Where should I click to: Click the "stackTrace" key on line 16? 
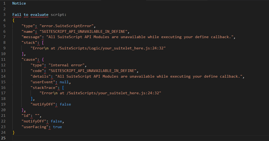[x=42, y=88]
